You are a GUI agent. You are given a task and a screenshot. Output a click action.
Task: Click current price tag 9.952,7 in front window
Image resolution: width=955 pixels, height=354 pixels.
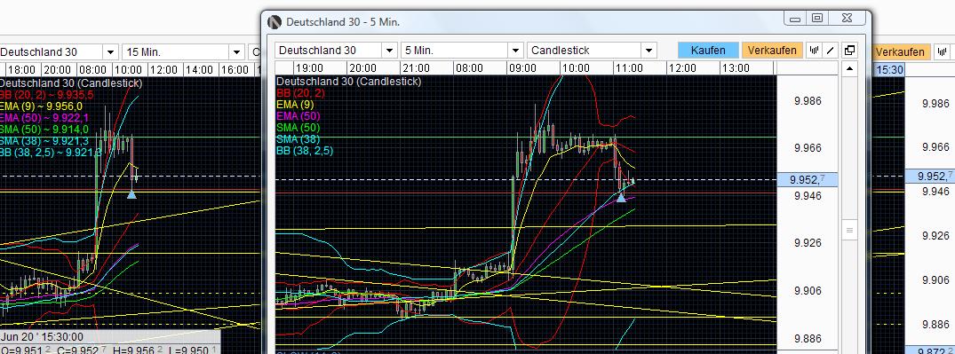808,179
